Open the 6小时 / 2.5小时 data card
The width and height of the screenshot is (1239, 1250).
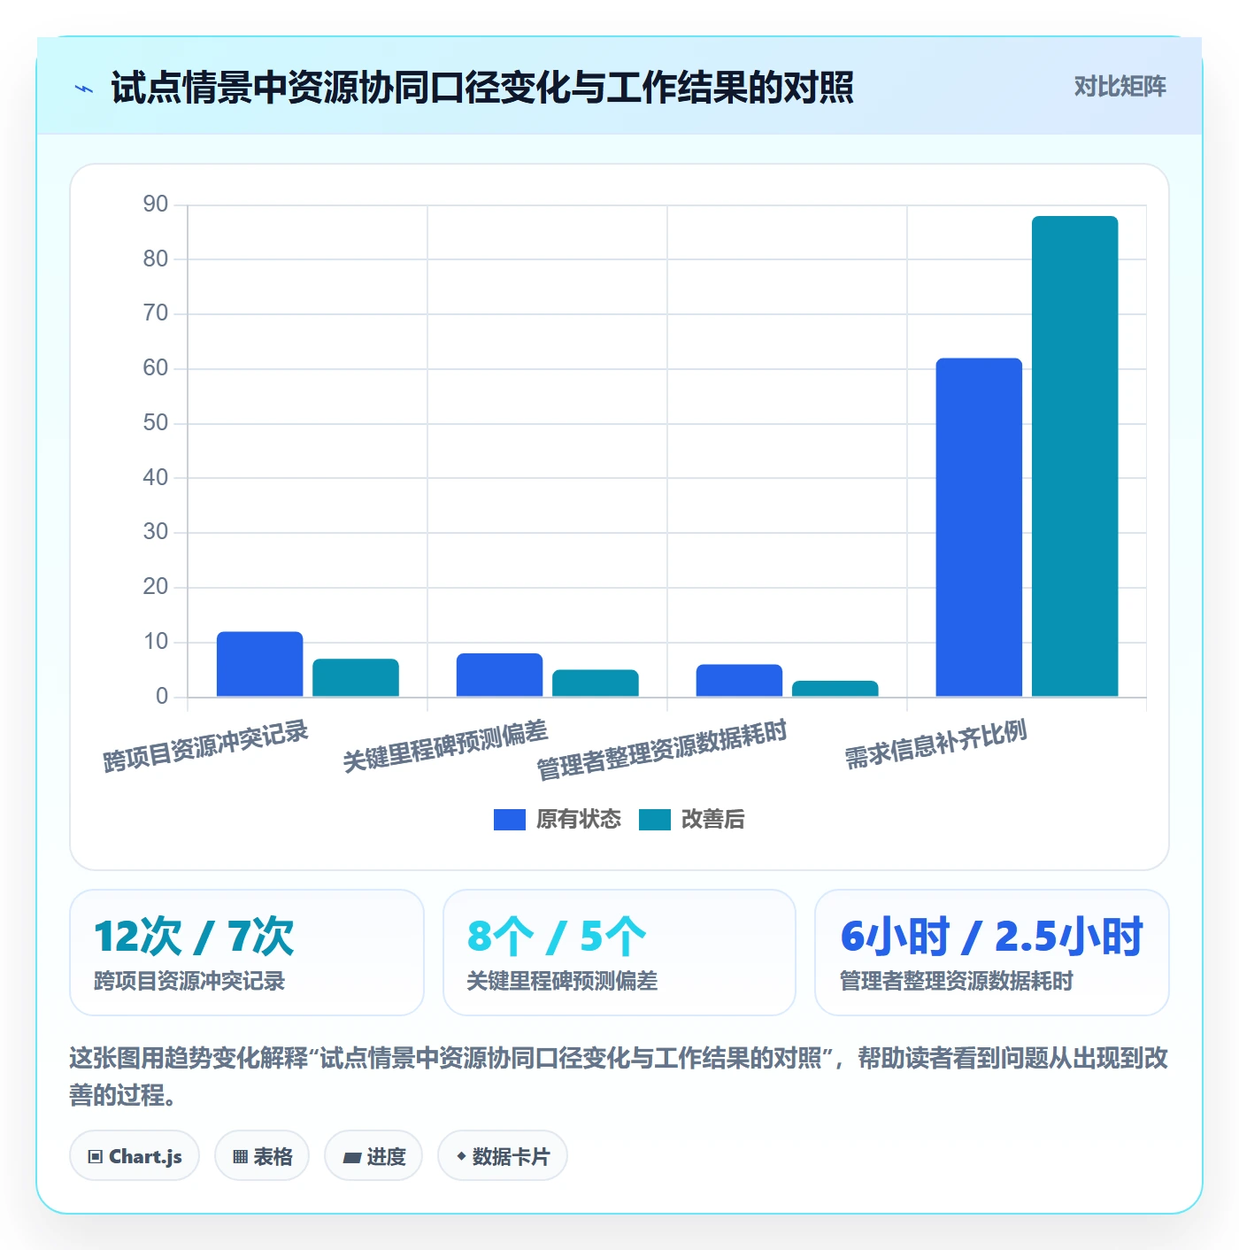pos(992,953)
